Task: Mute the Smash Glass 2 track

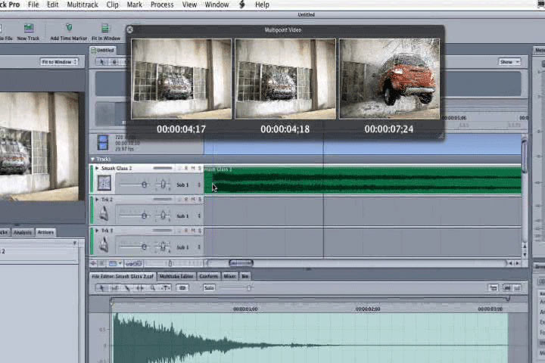Action: [x=193, y=168]
